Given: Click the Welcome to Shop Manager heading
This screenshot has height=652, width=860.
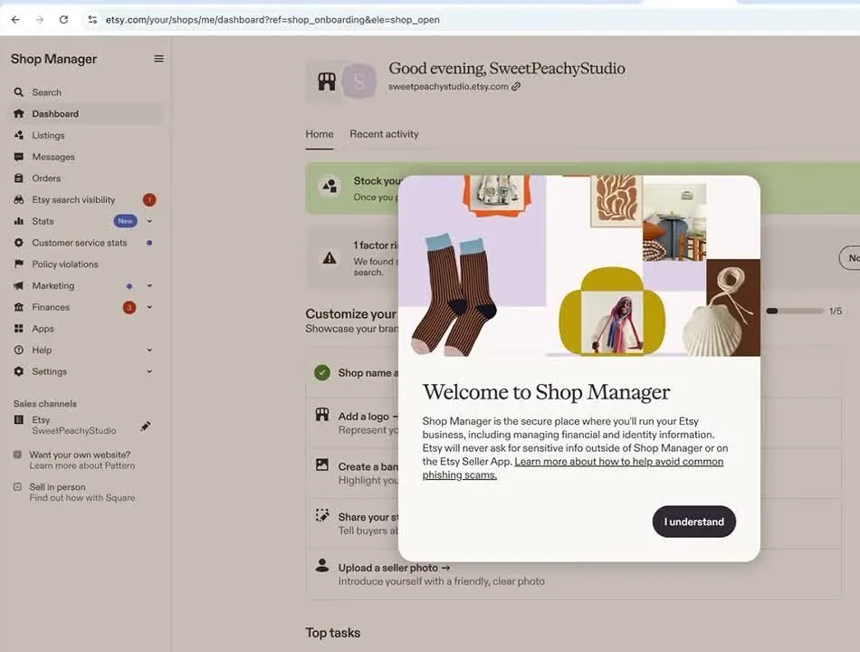Looking at the screenshot, I should tap(546, 392).
